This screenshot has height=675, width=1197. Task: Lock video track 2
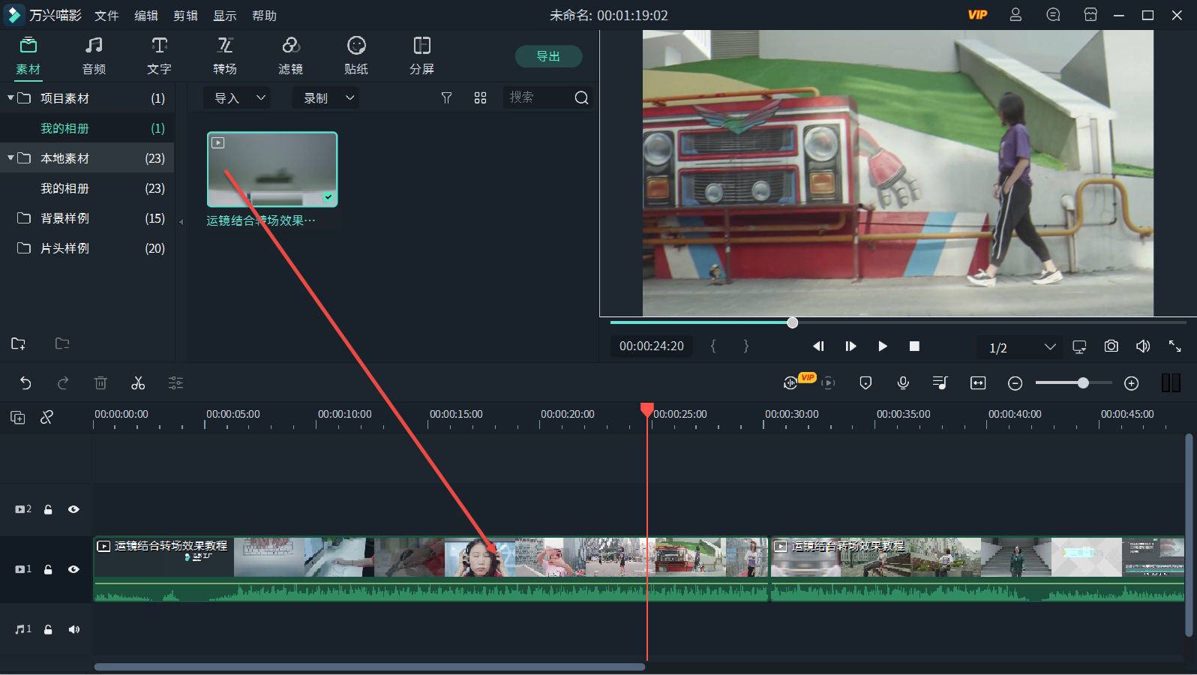coord(48,509)
